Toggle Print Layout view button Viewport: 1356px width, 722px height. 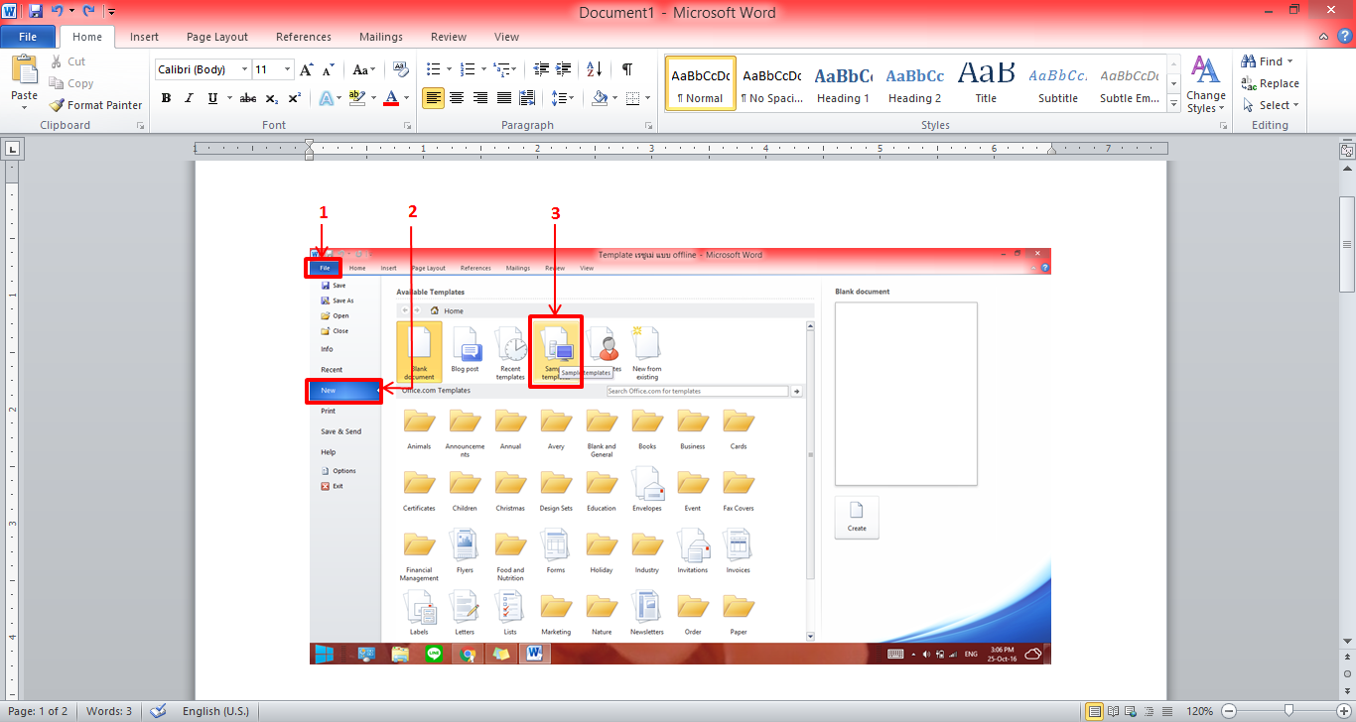coord(1095,711)
